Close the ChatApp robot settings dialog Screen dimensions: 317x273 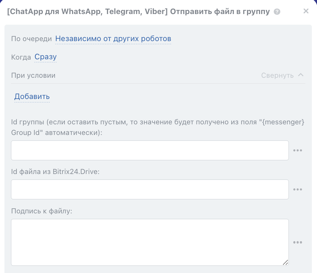(x=306, y=11)
